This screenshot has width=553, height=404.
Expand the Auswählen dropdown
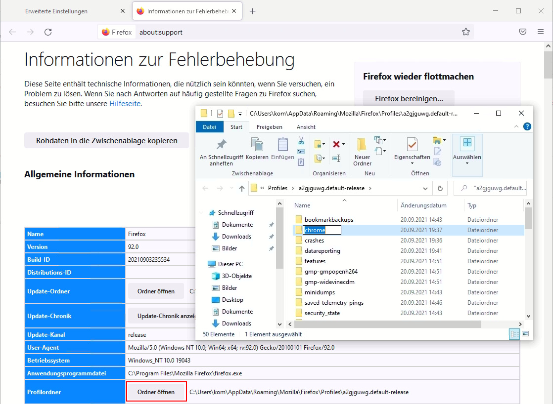[467, 163]
